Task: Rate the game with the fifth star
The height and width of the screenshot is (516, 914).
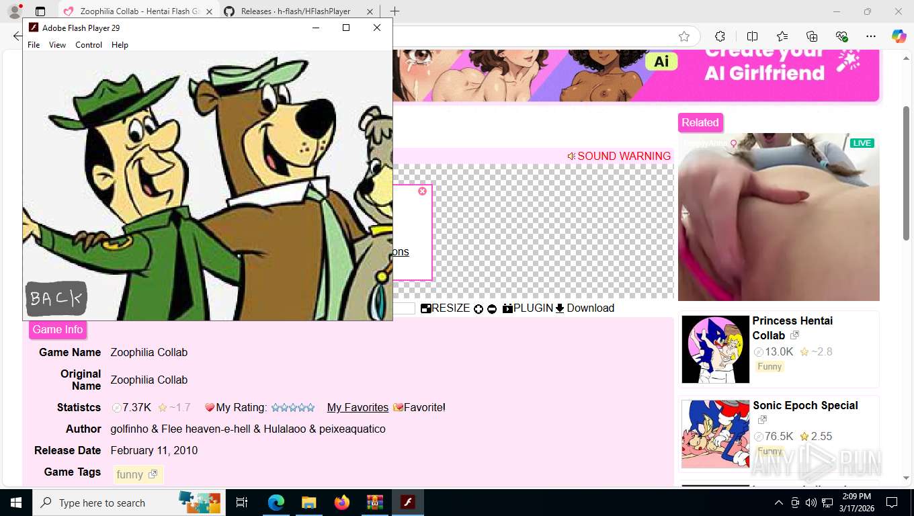Action: click(x=310, y=408)
